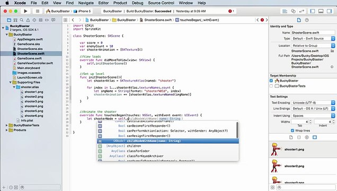
Task: Open the Source Control menu
Action: click(x=161, y=3)
